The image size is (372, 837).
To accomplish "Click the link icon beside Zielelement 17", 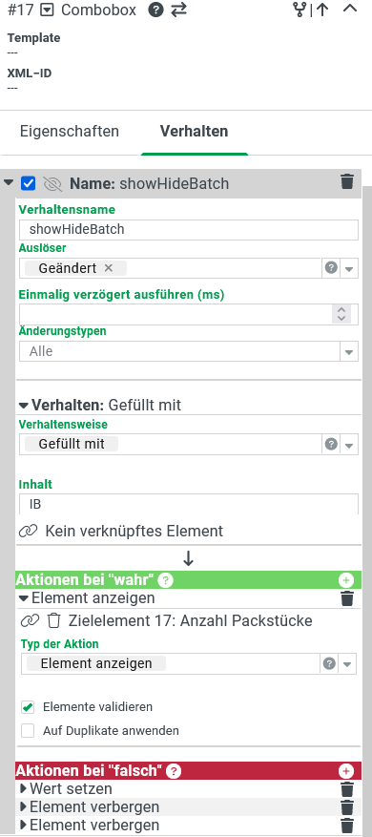I will click(x=30, y=620).
